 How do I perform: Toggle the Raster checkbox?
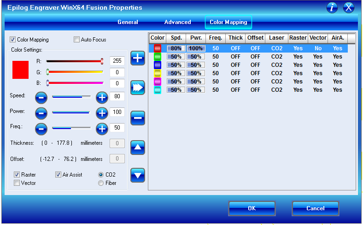pos(17,174)
